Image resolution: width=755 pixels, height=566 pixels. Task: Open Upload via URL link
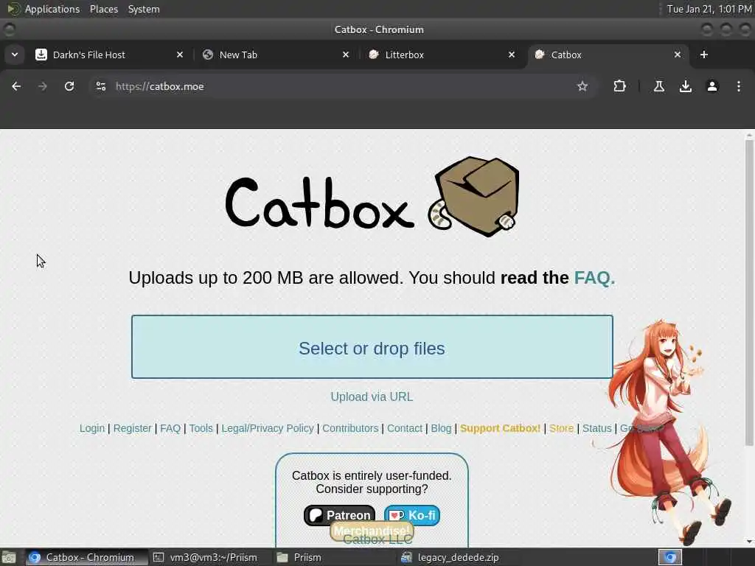(x=372, y=396)
